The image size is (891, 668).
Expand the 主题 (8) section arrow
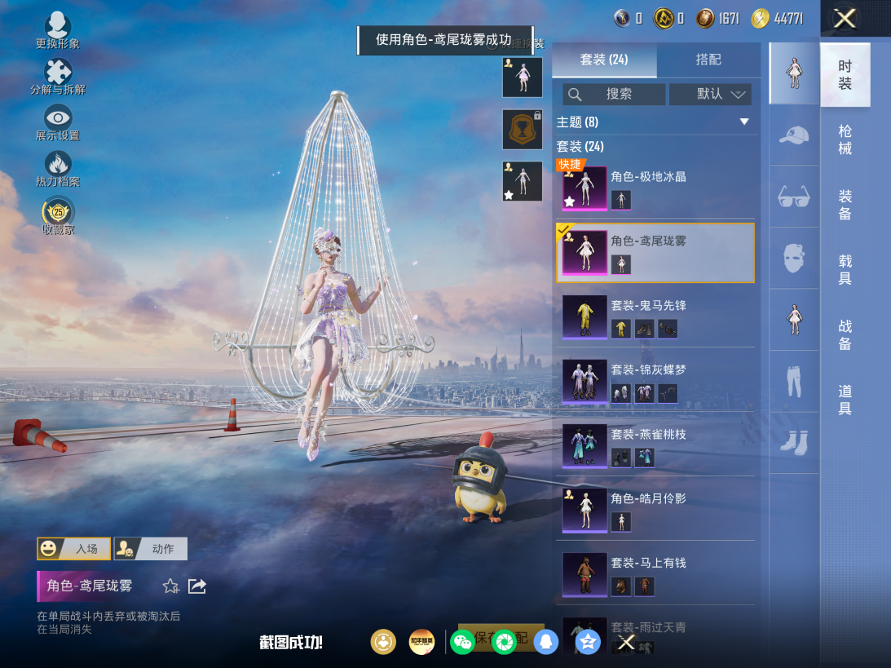click(x=743, y=122)
